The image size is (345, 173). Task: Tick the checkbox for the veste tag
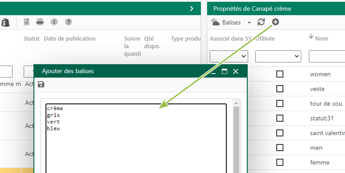point(280,89)
